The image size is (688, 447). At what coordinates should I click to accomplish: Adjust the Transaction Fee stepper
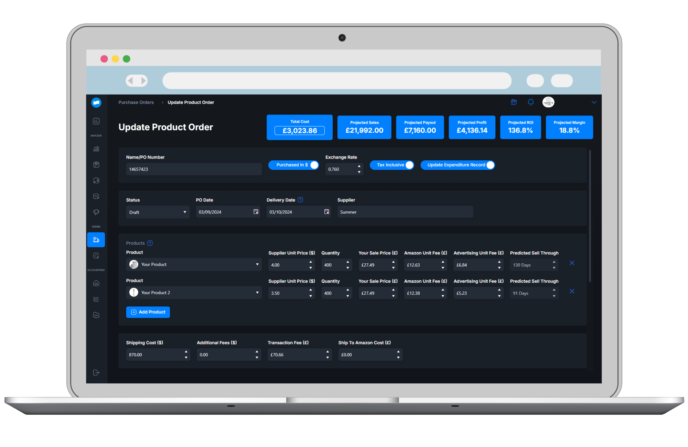click(x=327, y=355)
